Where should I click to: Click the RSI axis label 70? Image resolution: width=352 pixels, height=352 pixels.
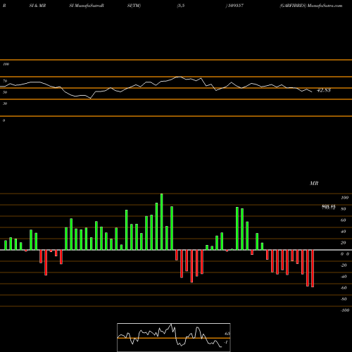[5, 81]
